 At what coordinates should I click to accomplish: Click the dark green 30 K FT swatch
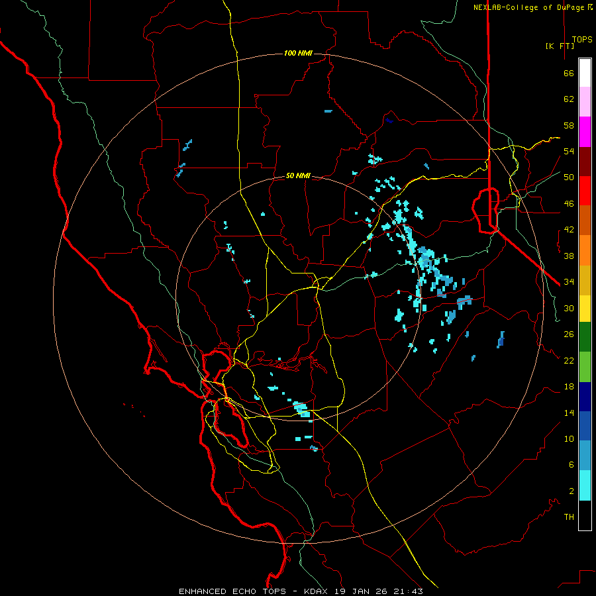pos(585,337)
